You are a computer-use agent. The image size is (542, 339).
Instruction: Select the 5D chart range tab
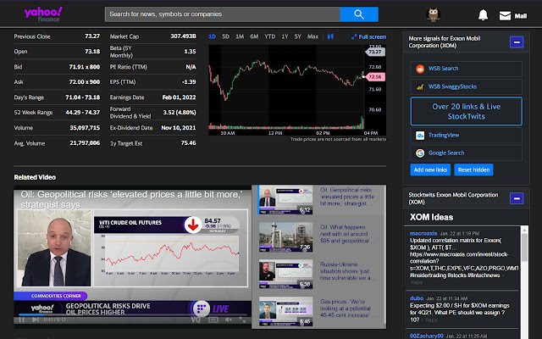(x=226, y=36)
